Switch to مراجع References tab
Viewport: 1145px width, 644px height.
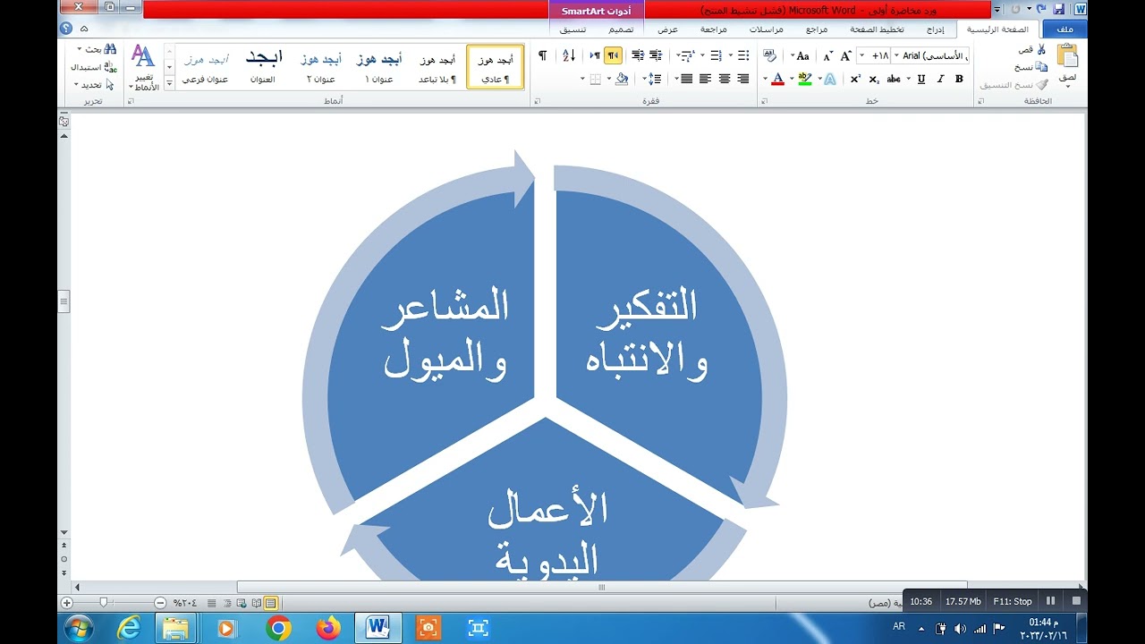817,30
